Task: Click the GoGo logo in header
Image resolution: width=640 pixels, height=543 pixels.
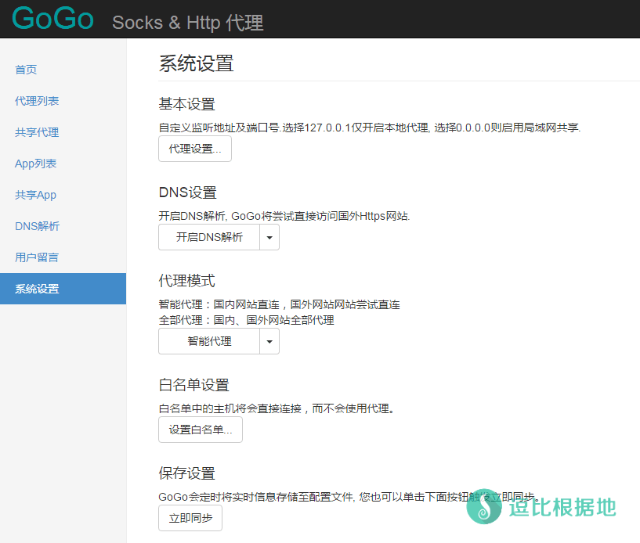Action: tap(52, 19)
